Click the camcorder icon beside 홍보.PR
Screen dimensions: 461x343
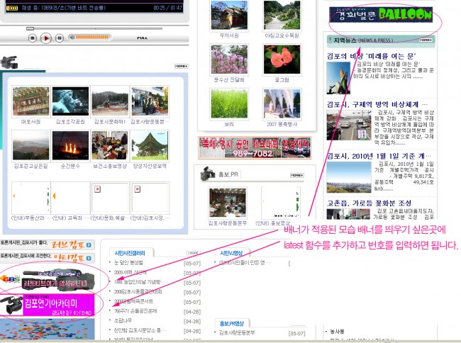point(208,174)
